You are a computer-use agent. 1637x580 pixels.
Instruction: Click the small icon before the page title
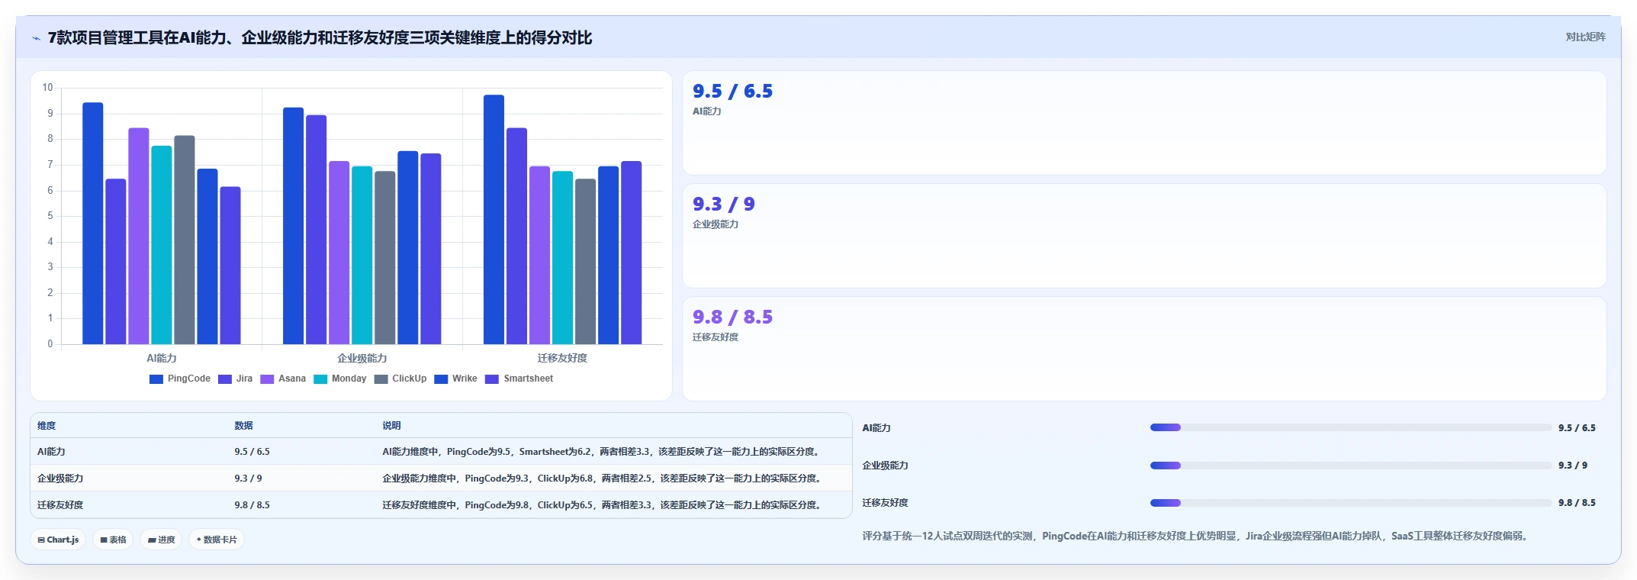[36, 38]
